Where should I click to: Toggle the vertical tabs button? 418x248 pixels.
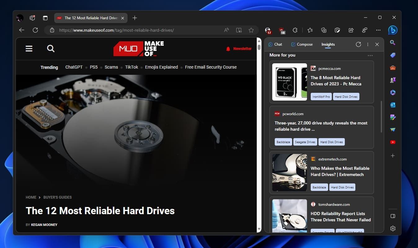click(x=45, y=18)
